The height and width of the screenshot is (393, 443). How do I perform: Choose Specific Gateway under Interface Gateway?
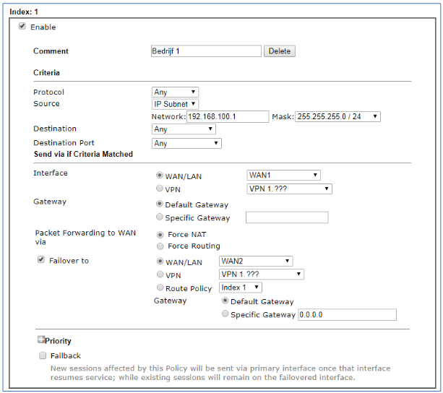click(x=160, y=217)
